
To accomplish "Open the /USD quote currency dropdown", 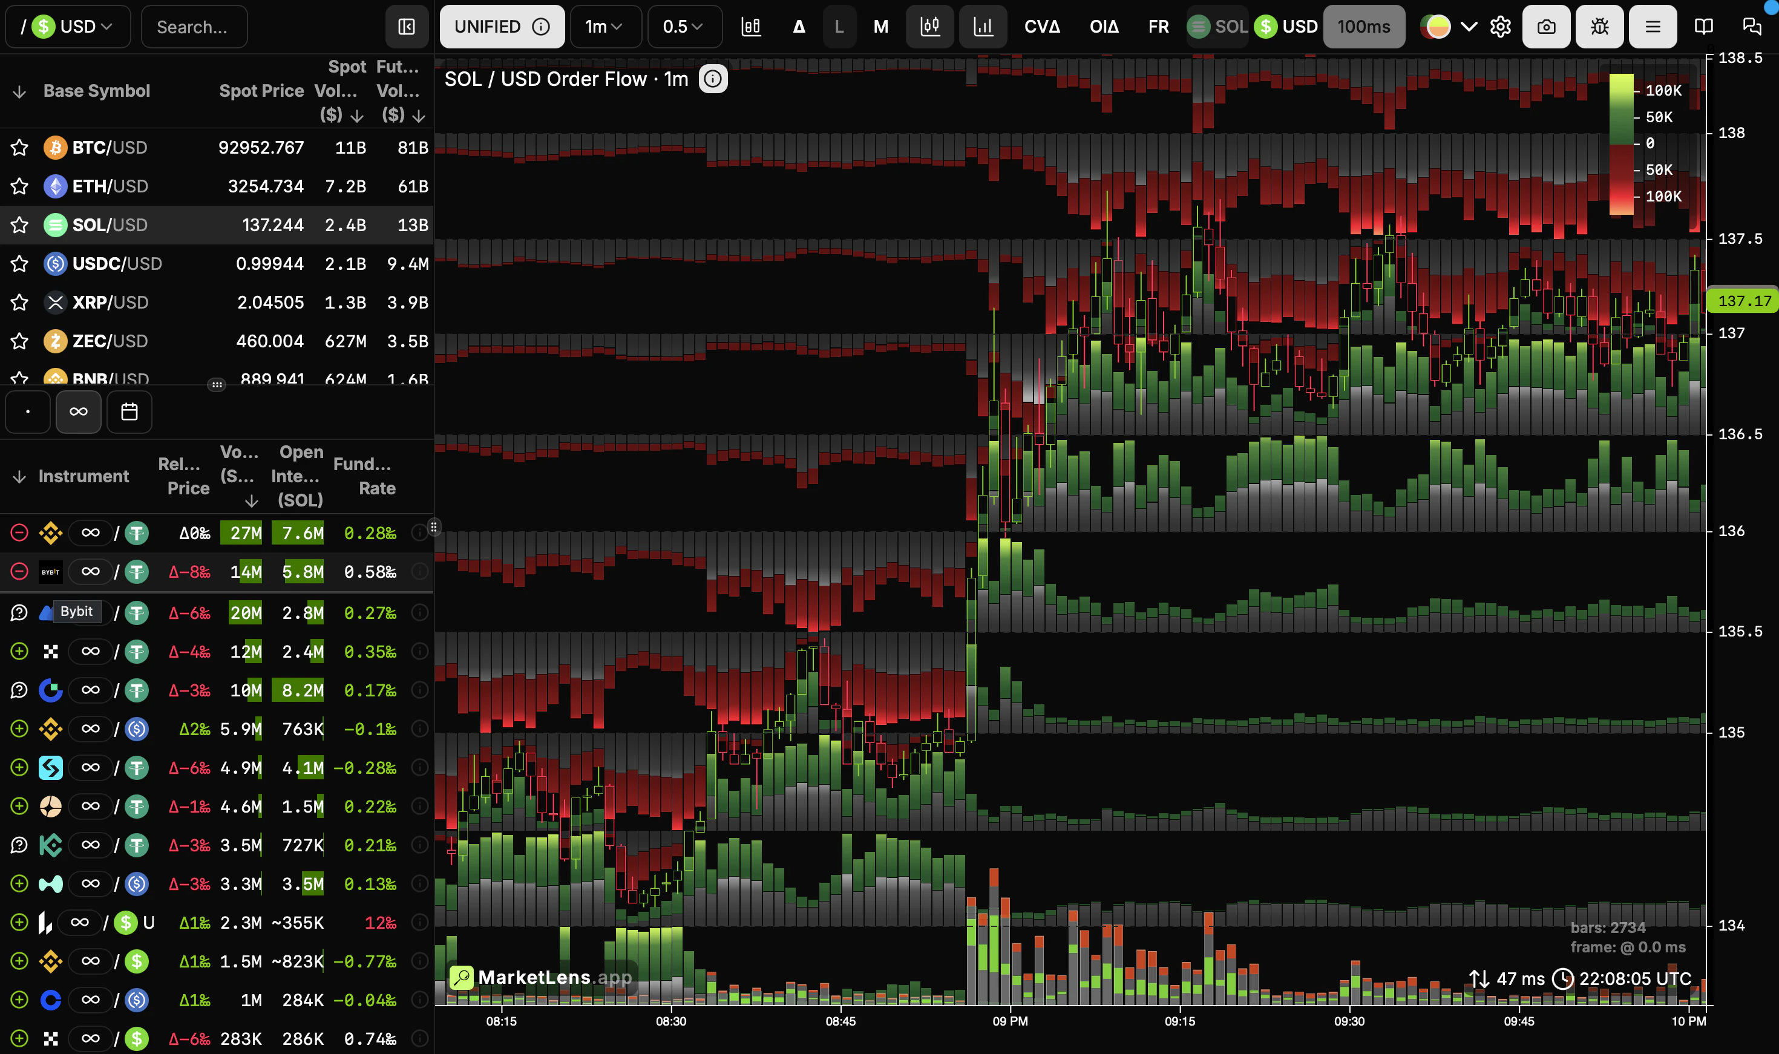I will (67, 27).
